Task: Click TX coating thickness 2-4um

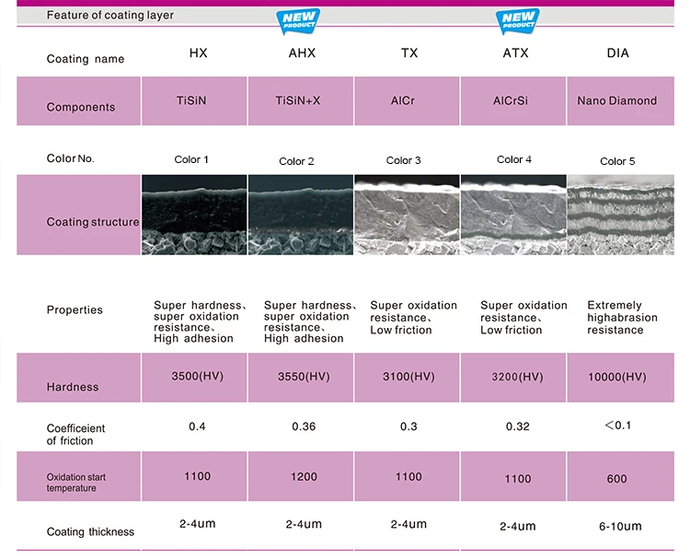Action: click(x=408, y=524)
